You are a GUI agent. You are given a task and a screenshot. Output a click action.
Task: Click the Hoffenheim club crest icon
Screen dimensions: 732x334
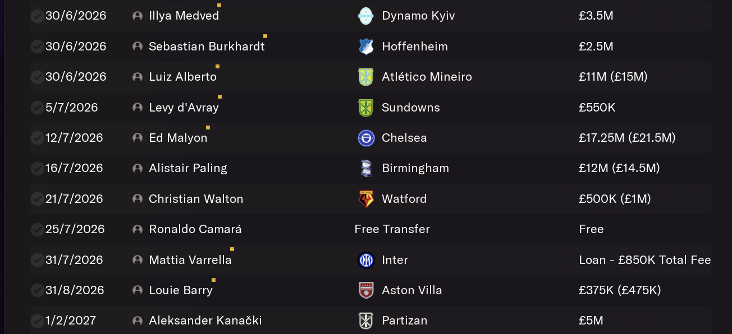366,47
